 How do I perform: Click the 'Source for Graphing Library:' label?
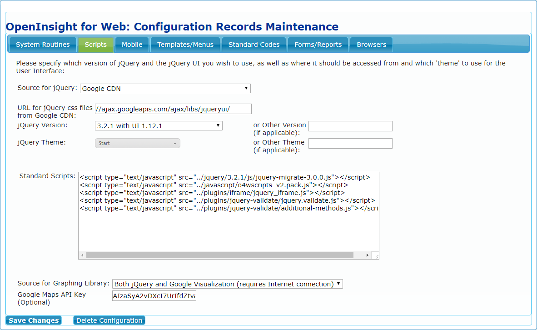click(63, 283)
